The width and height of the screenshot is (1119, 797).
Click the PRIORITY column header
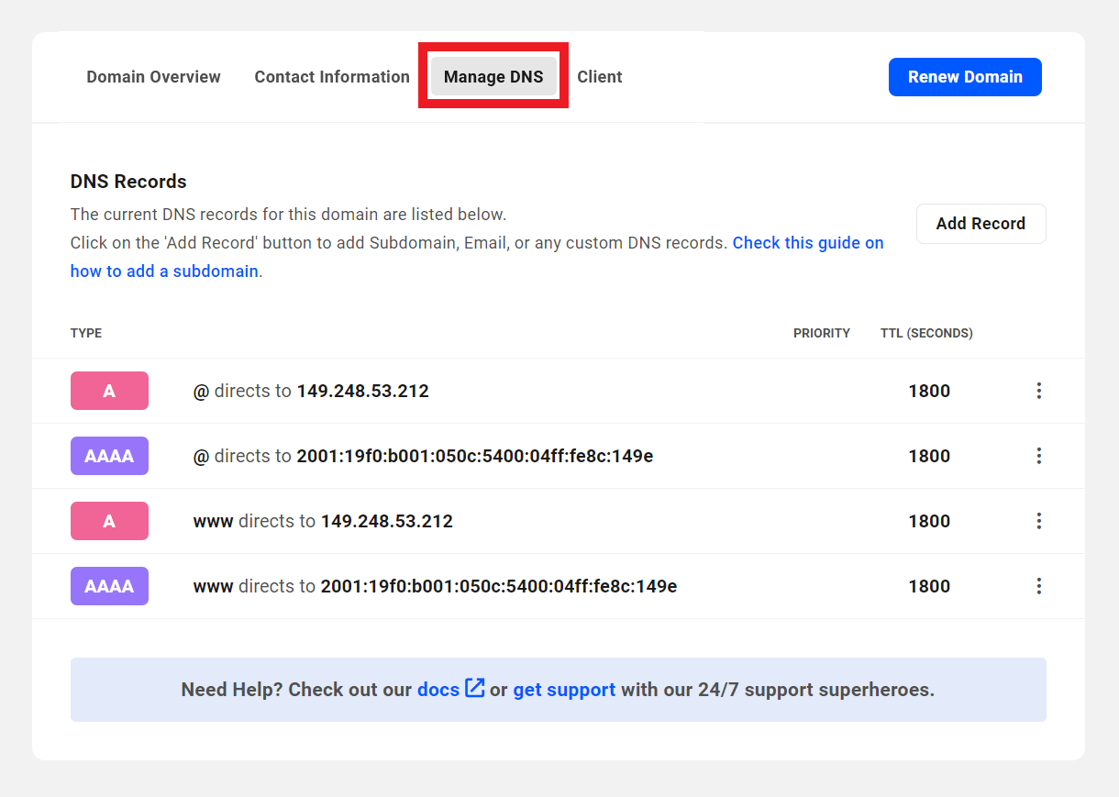pyautogui.click(x=822, y=333)
